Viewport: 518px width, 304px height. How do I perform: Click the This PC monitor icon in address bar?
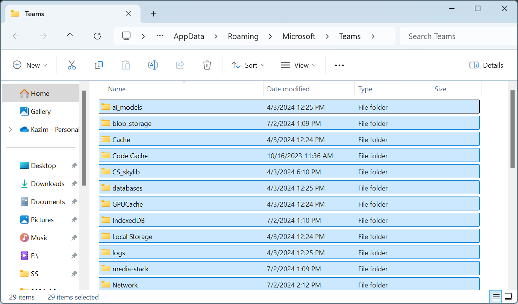click(126, 36)
